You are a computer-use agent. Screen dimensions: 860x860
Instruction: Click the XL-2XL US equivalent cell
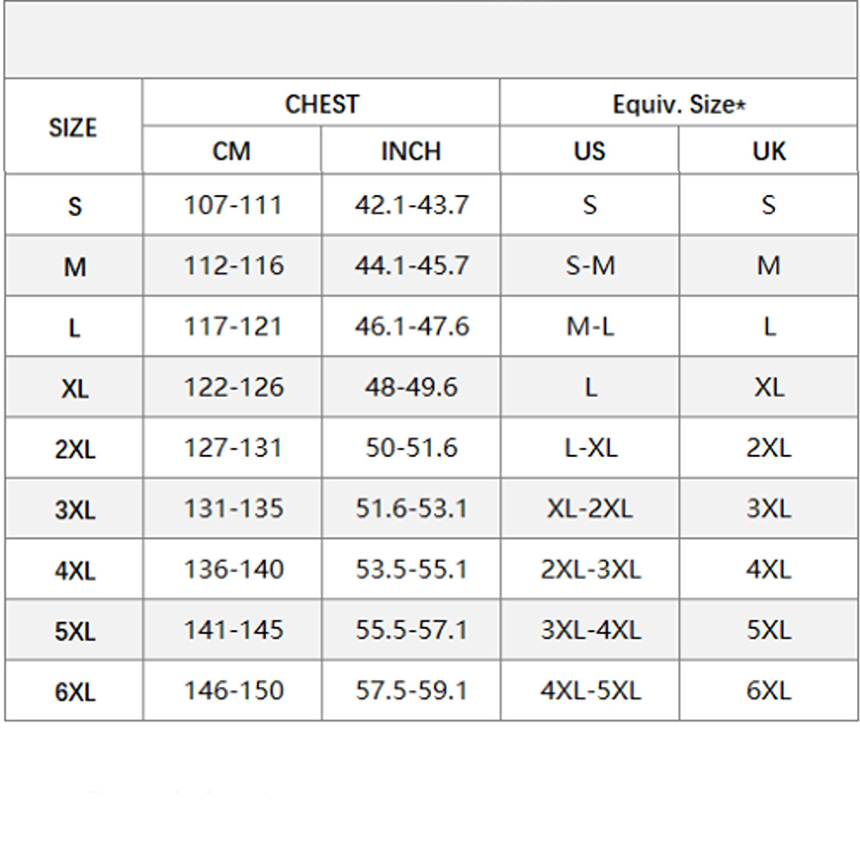590,508
